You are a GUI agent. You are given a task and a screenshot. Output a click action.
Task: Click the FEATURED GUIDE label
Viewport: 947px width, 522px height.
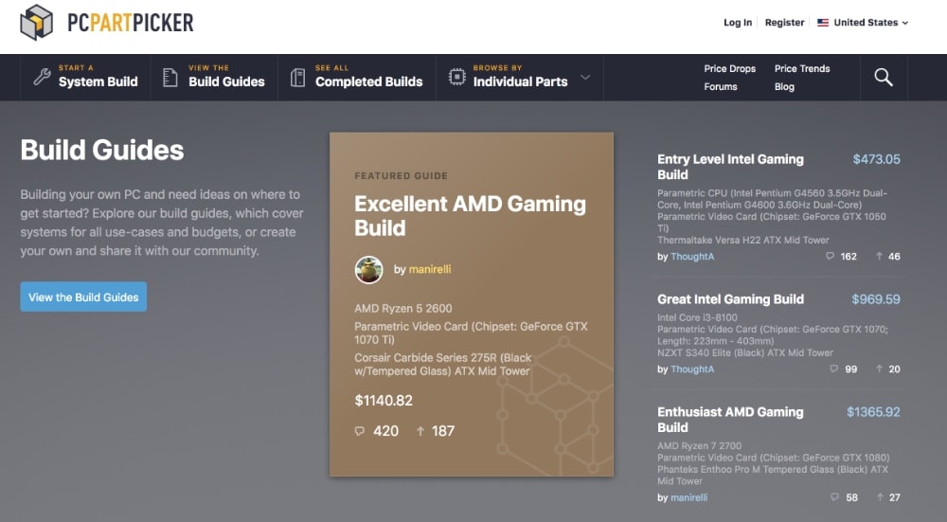(401, 176)
